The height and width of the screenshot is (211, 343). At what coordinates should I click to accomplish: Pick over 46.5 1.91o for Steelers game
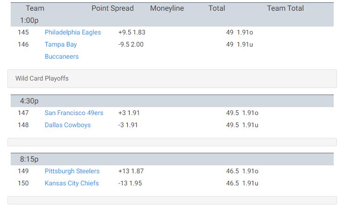pos(242,171)
